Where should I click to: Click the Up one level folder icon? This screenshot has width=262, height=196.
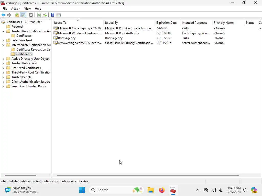click(x=17, y=15)
